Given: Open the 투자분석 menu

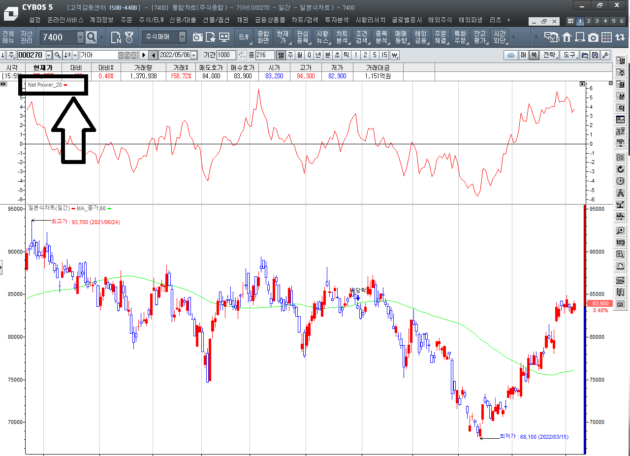Looking at the screenshot, I should pos(337,20).
